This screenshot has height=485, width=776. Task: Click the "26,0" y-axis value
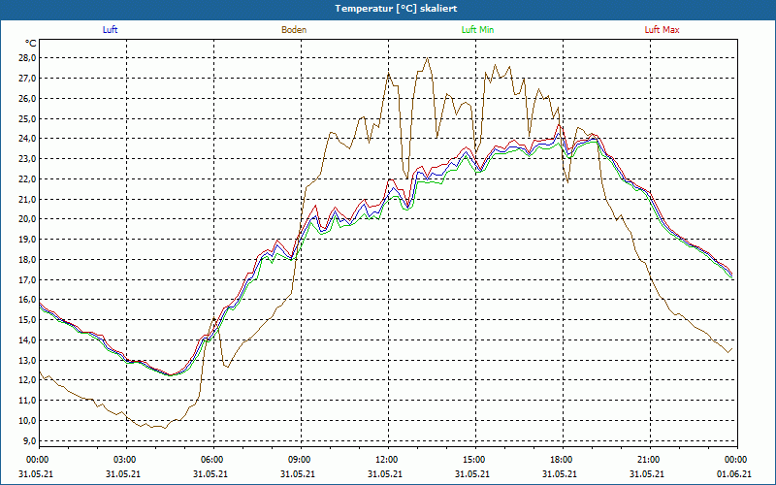pyautogui.click(x=28, y=99)
